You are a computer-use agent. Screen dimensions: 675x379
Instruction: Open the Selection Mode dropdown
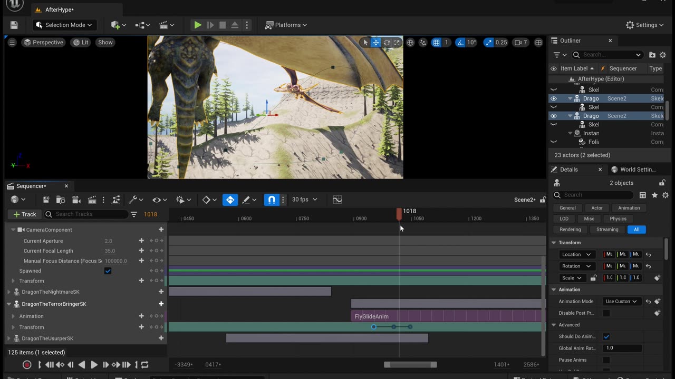[64, 25]
